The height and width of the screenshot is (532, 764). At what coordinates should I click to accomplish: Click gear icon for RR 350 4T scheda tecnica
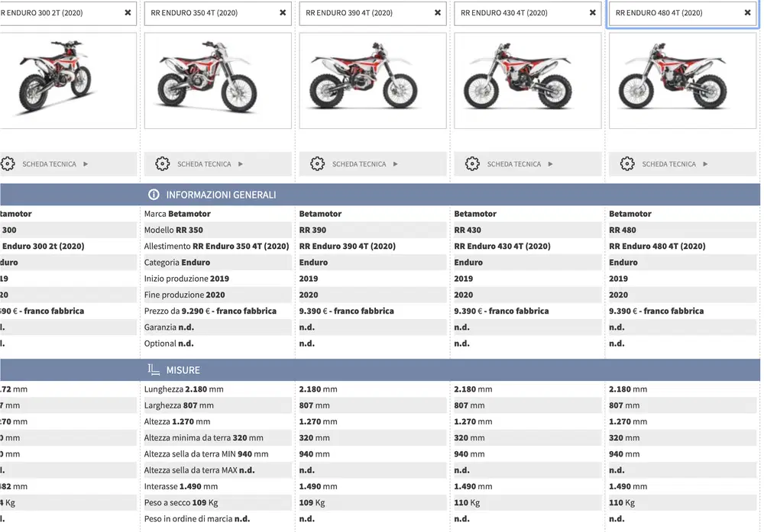(162, 163)
